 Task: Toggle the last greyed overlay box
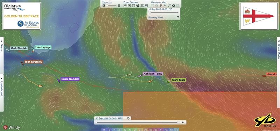pyautogui.click(x=177, y=6)
